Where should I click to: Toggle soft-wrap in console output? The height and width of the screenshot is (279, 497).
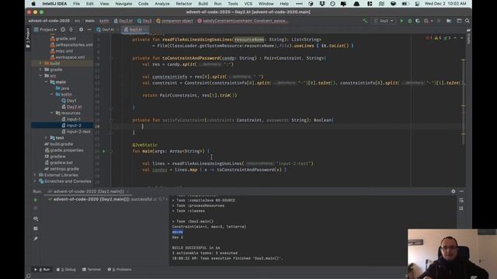(x=461, y=201)
